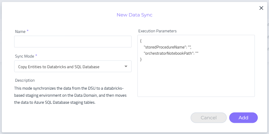This screenshot has width=269, height=134.
Task: Click the Name input field
Action: pos(73,42)
